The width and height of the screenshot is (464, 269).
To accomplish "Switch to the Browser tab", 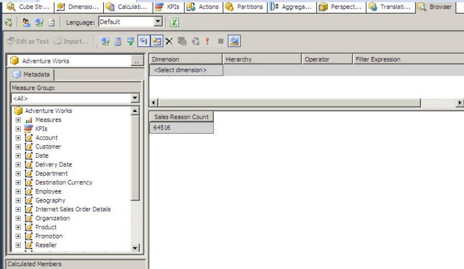I will coord(436,6).
